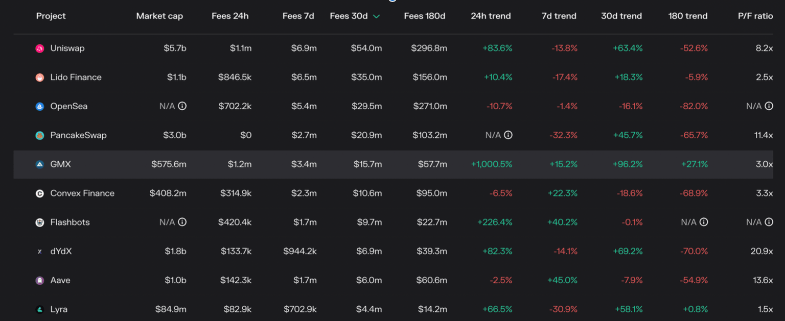Open the dYdX project link
The height and width of the screenshot is (321, 785).
(x=61, y=252)
